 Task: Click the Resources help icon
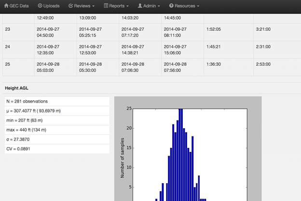click(x=171, y=6)
